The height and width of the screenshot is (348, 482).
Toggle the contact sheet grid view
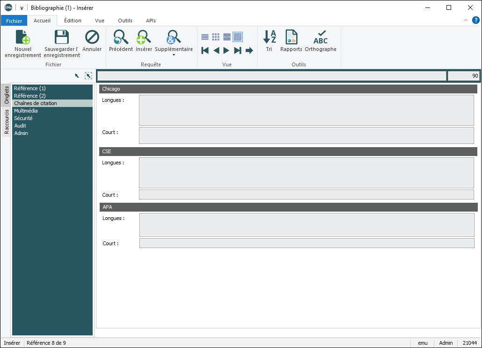pos(216,37)
